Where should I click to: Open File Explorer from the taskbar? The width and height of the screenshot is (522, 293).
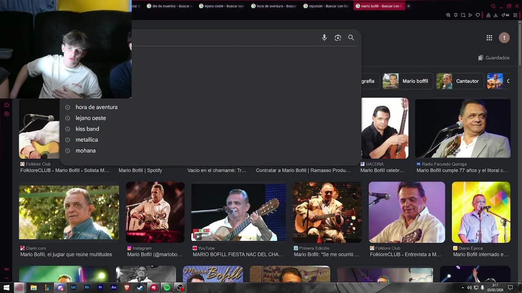pyautogui.click(x=33, y=288)
